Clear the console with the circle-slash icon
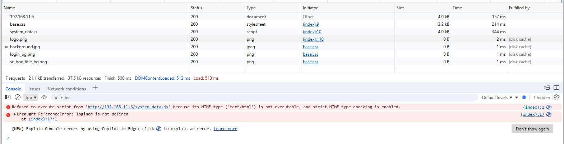Image resolution: width=564 pixels, height=144 pixels. coord(18,97)
